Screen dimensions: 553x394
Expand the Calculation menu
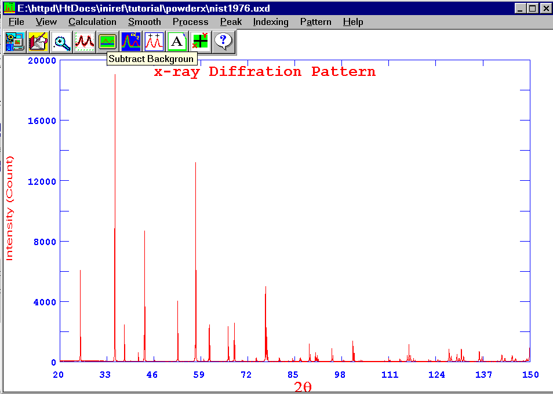[x=92, y=22]
